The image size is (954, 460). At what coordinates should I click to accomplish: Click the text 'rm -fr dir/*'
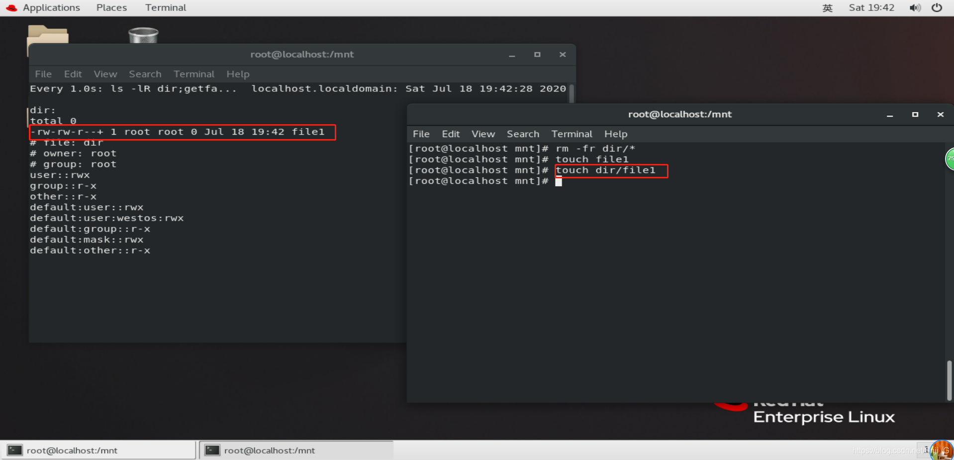595,149
